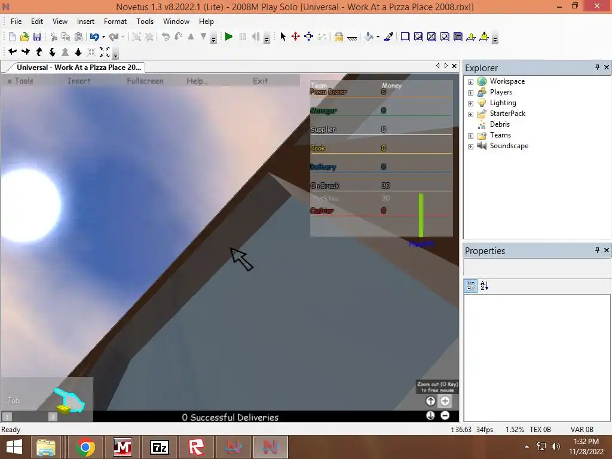Click the in-game zoom in plus button

445,401
